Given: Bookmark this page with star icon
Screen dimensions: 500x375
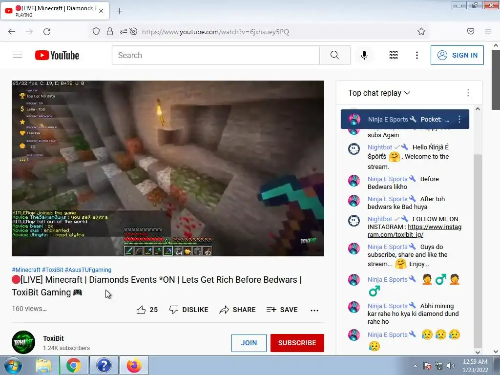Looking at the screenshot, I should pos(421,31).
